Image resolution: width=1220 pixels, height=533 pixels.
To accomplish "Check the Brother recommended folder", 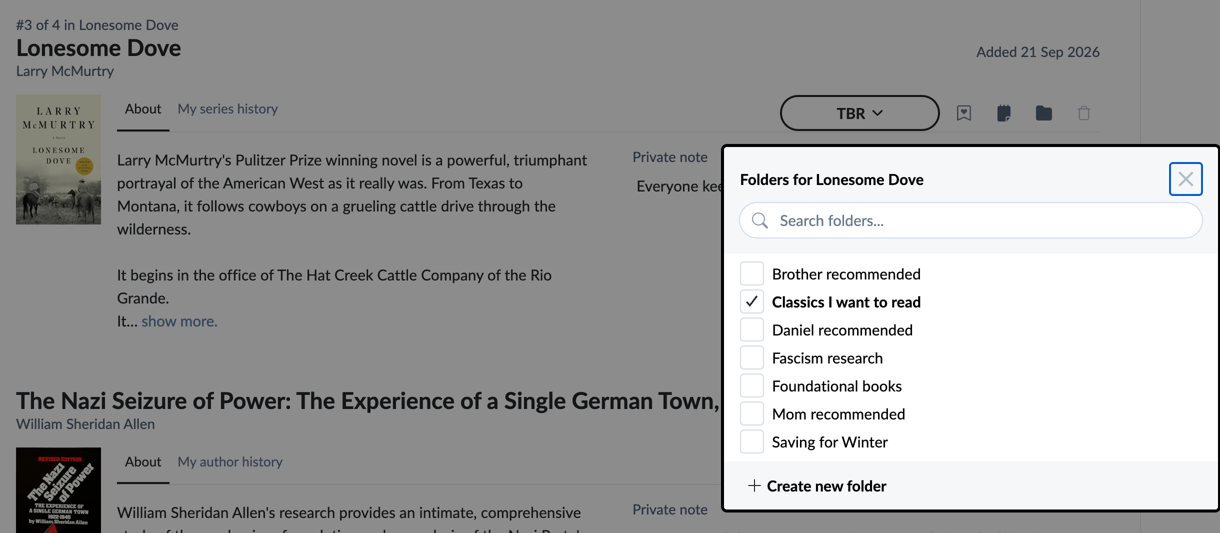I will 751,273.
